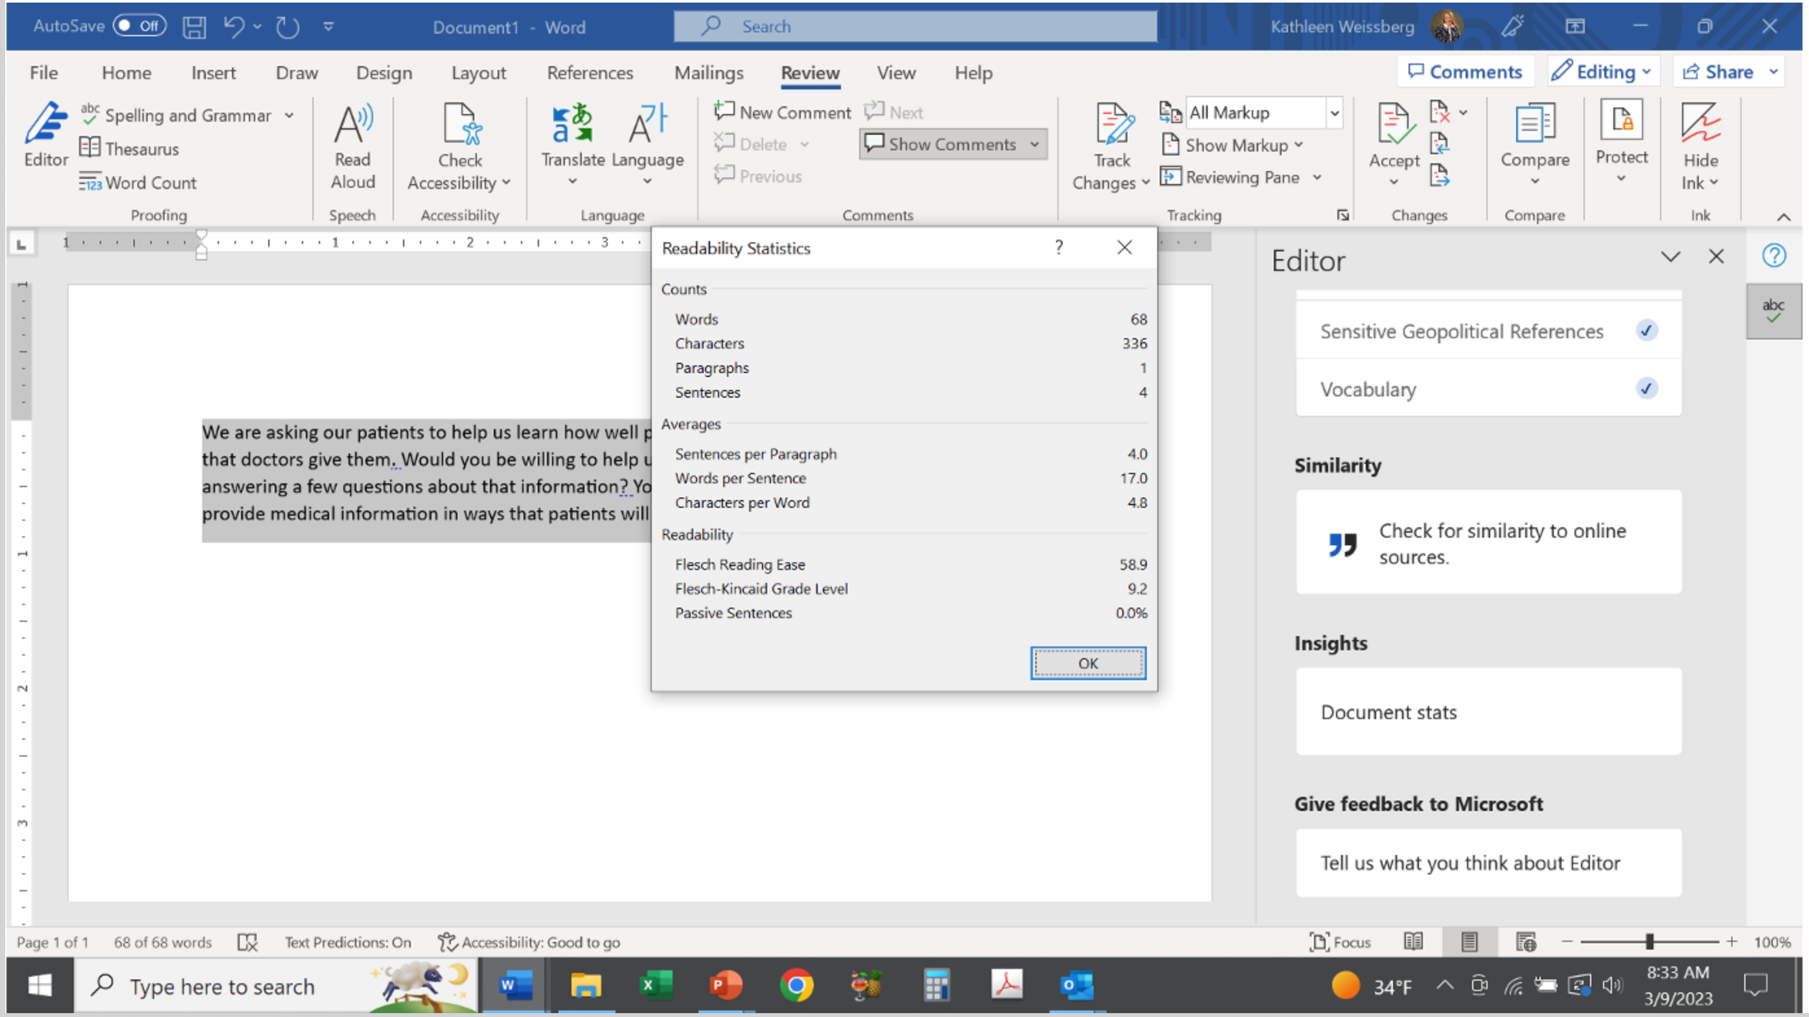Adjust the zoom slider handle
This screenshot has width=1809, height=1017.
click(1649, 942)
